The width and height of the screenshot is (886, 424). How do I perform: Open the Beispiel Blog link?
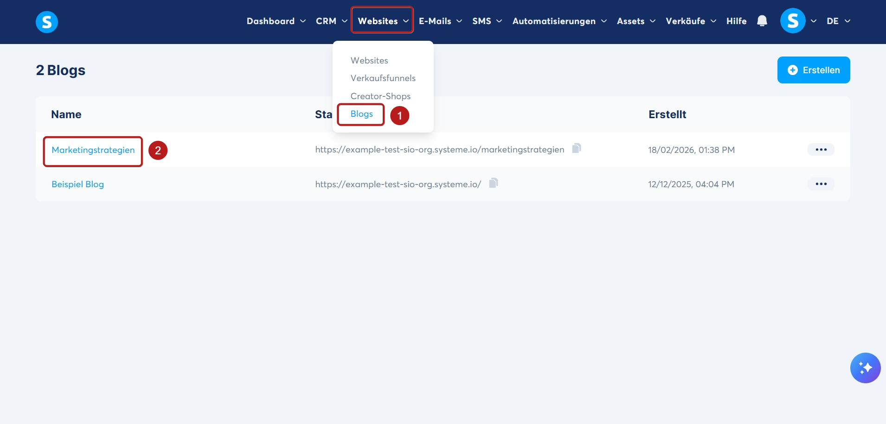[77, 184]
